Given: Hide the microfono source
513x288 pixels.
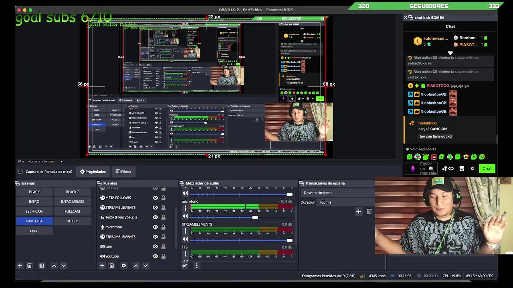Looking at the screenshot, I should [x=155, y=227].
